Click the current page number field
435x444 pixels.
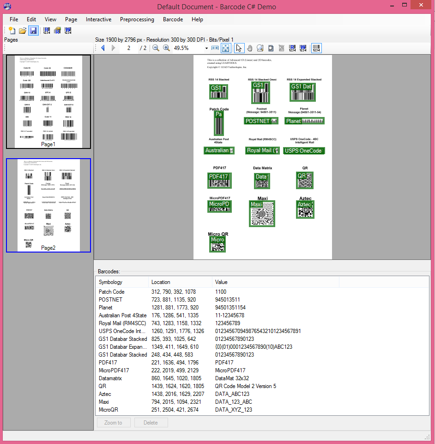(129, 48)
